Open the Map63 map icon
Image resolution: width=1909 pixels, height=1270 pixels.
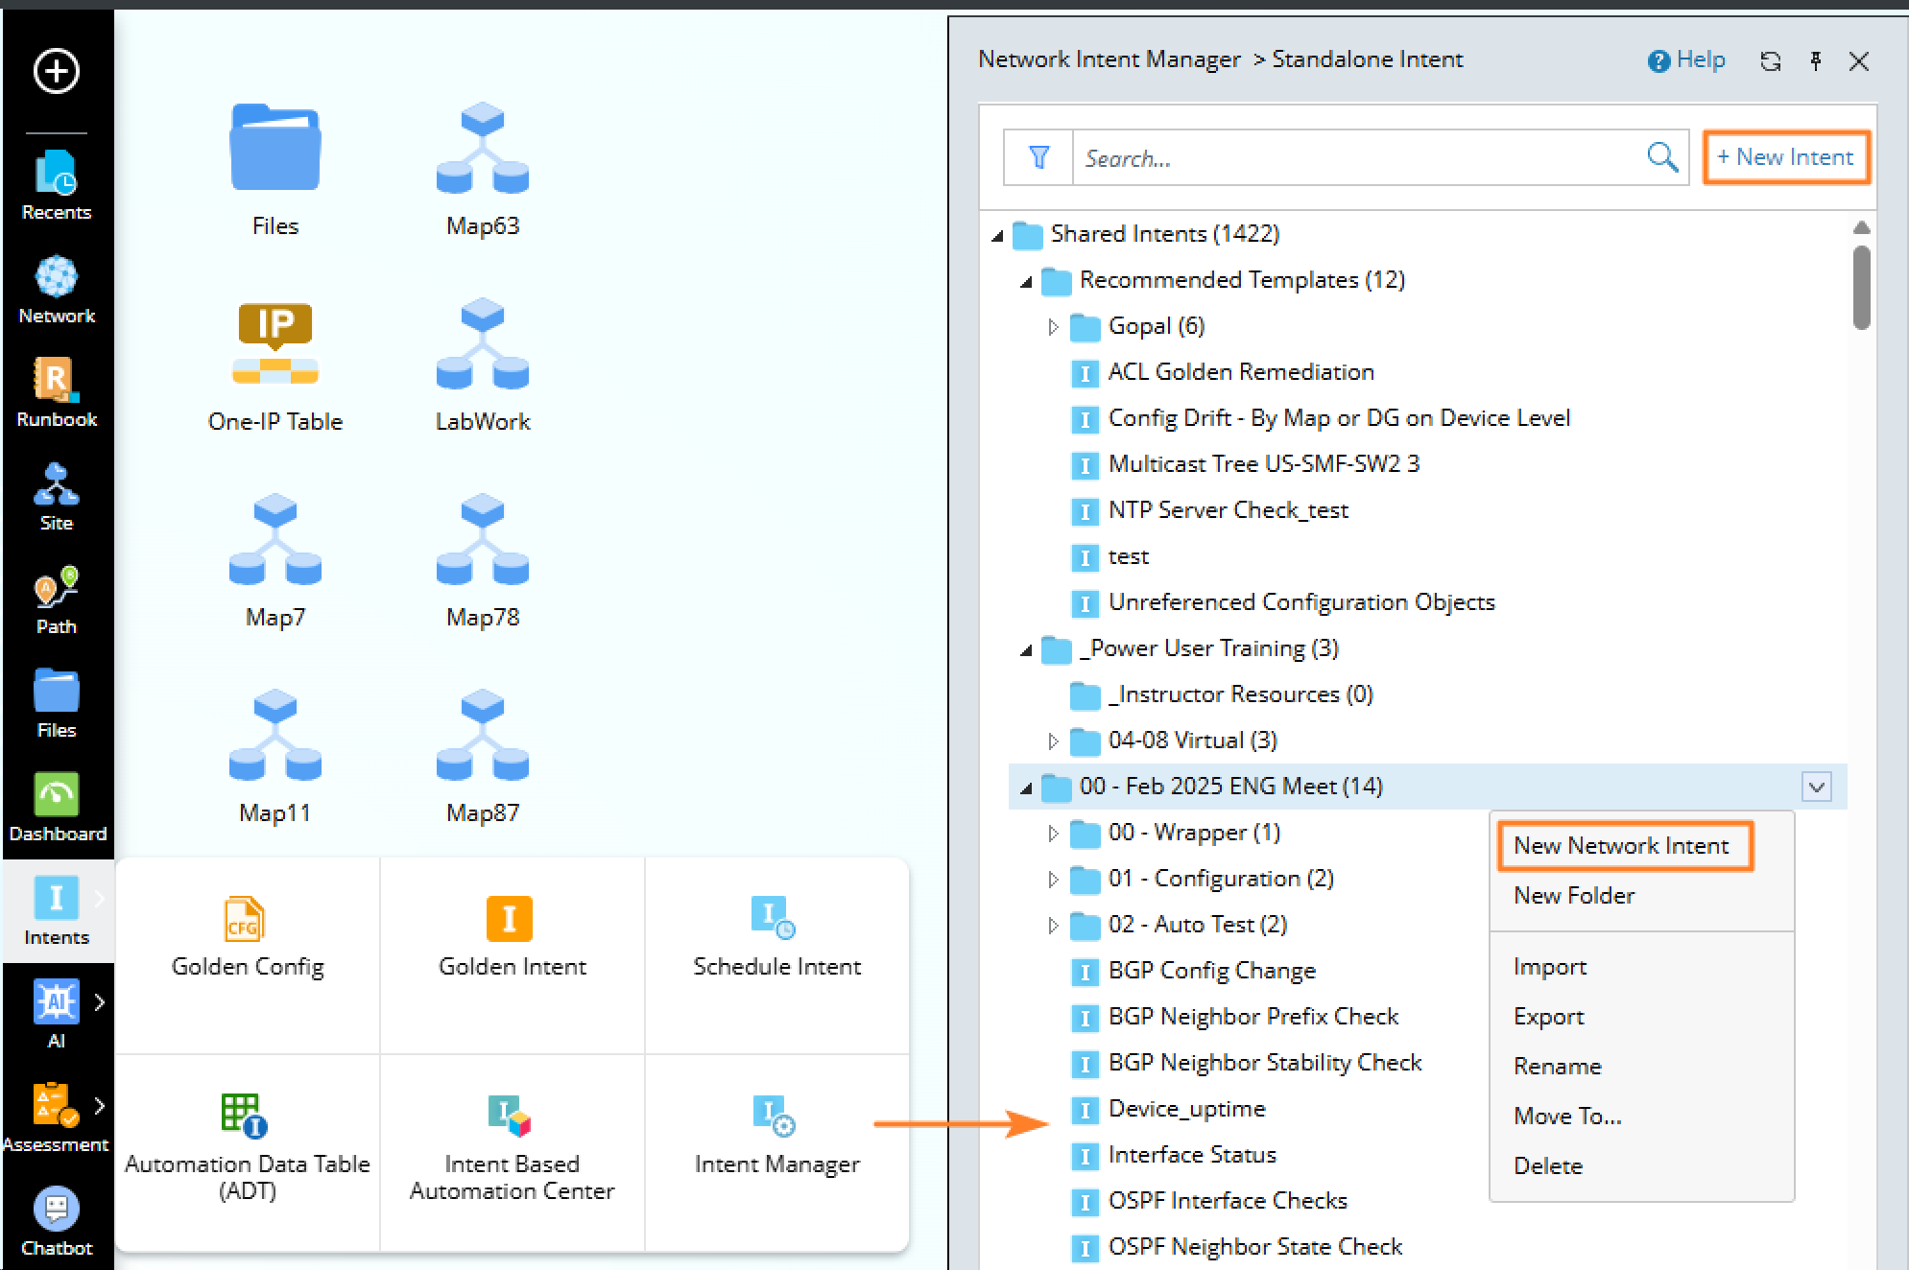[x=483, y=170]
